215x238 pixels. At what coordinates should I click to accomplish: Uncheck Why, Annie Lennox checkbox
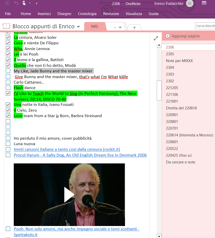(x=8, y=49)
